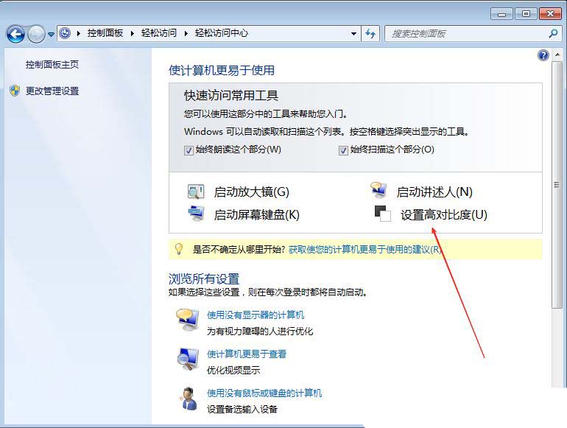Click the narrator icon for 启动讲述人
The width and height of the screenshot is (567, 428).
coord(378,191)
